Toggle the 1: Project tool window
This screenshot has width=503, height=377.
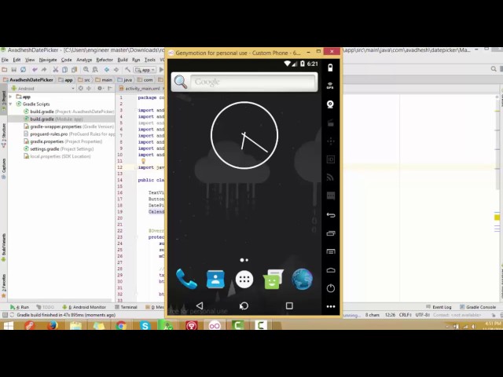3,101
